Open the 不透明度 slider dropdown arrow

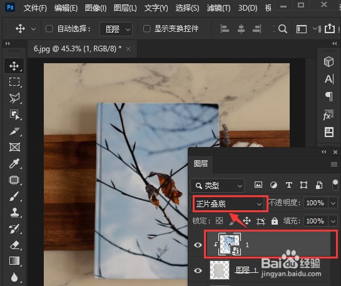pos(333,203)
